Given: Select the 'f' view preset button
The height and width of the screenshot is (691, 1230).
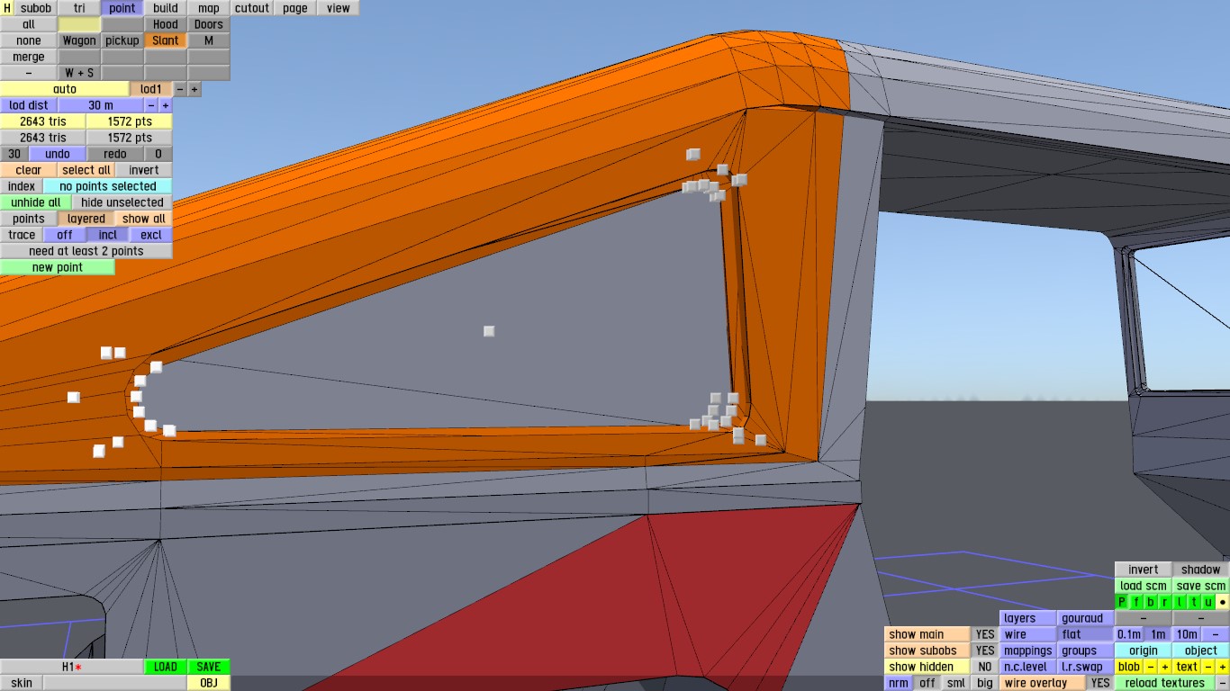Looking at the screenshot, I should (1136, 602).
